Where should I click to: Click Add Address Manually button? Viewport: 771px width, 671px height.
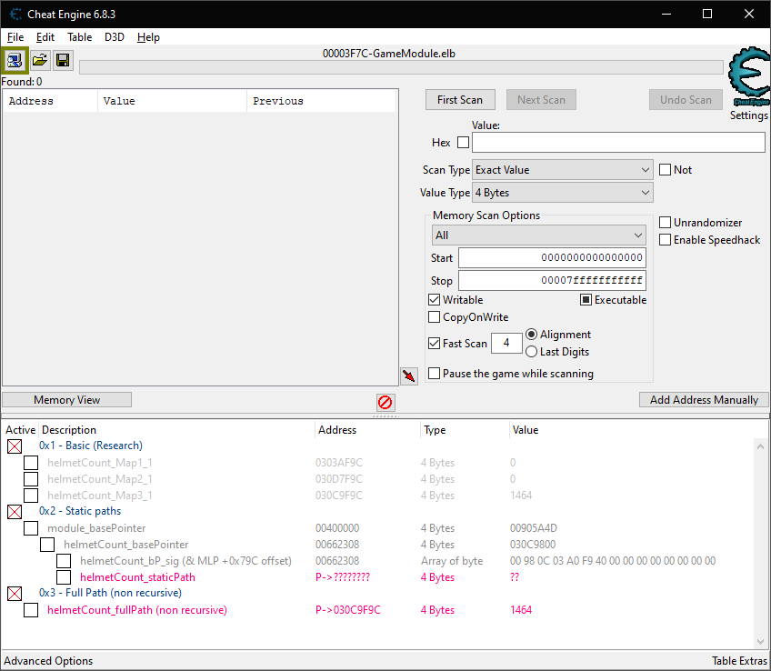(704, 400)
